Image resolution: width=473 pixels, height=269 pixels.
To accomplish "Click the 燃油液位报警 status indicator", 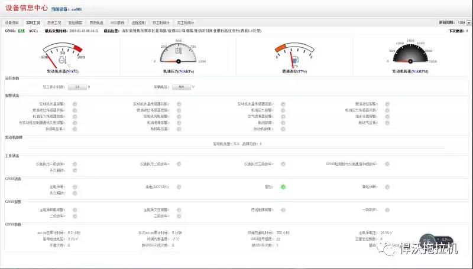I will click(x=386, y=104).
